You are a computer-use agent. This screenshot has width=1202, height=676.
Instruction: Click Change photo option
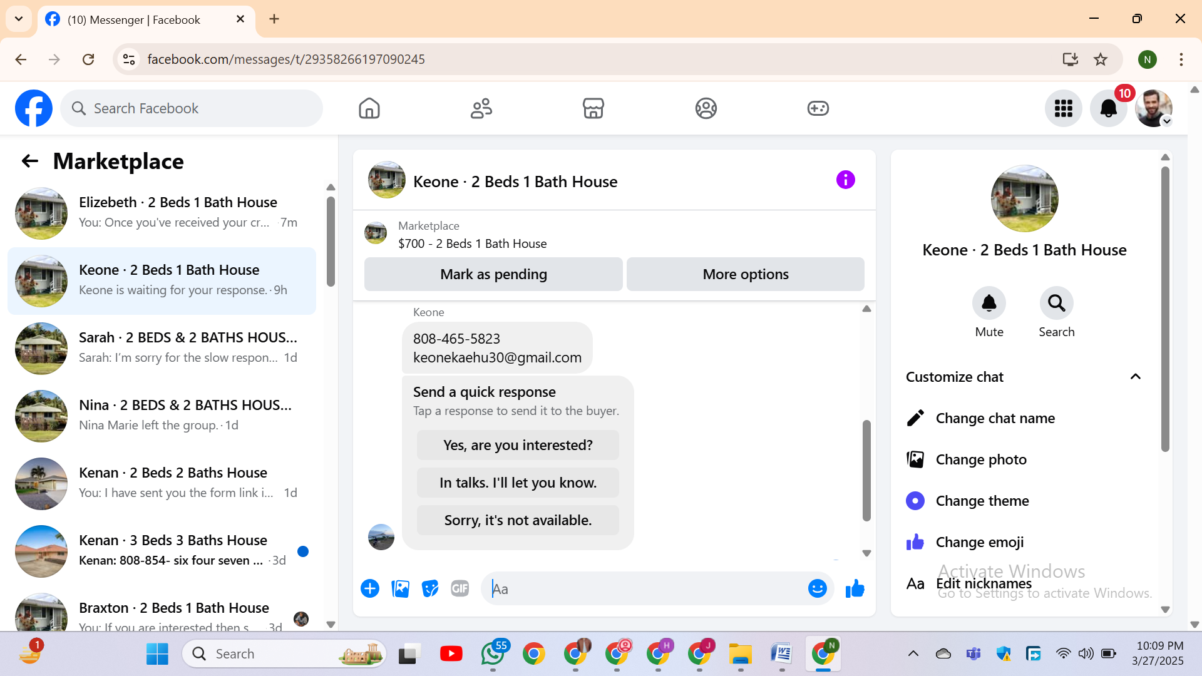pos(1025,459)
